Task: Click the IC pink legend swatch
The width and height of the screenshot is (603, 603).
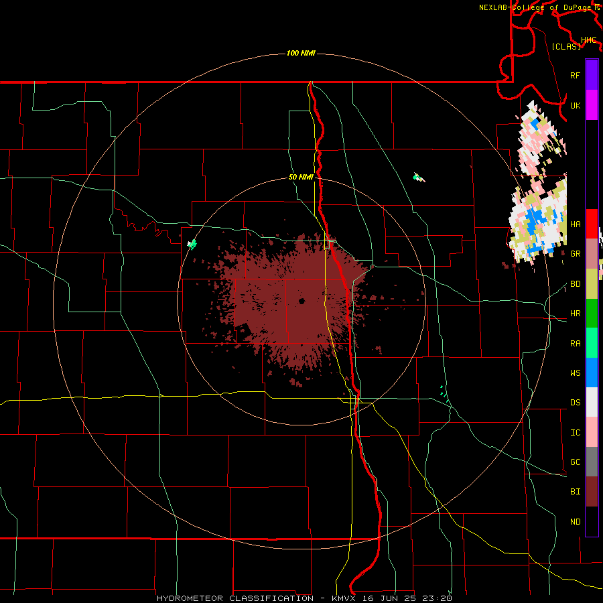Action: pos(592,432)
